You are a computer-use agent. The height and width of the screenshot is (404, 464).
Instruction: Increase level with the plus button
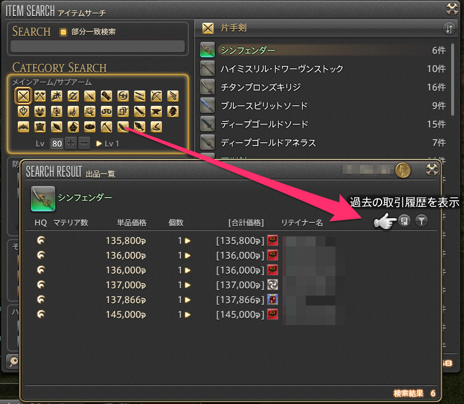pos(71,143)
